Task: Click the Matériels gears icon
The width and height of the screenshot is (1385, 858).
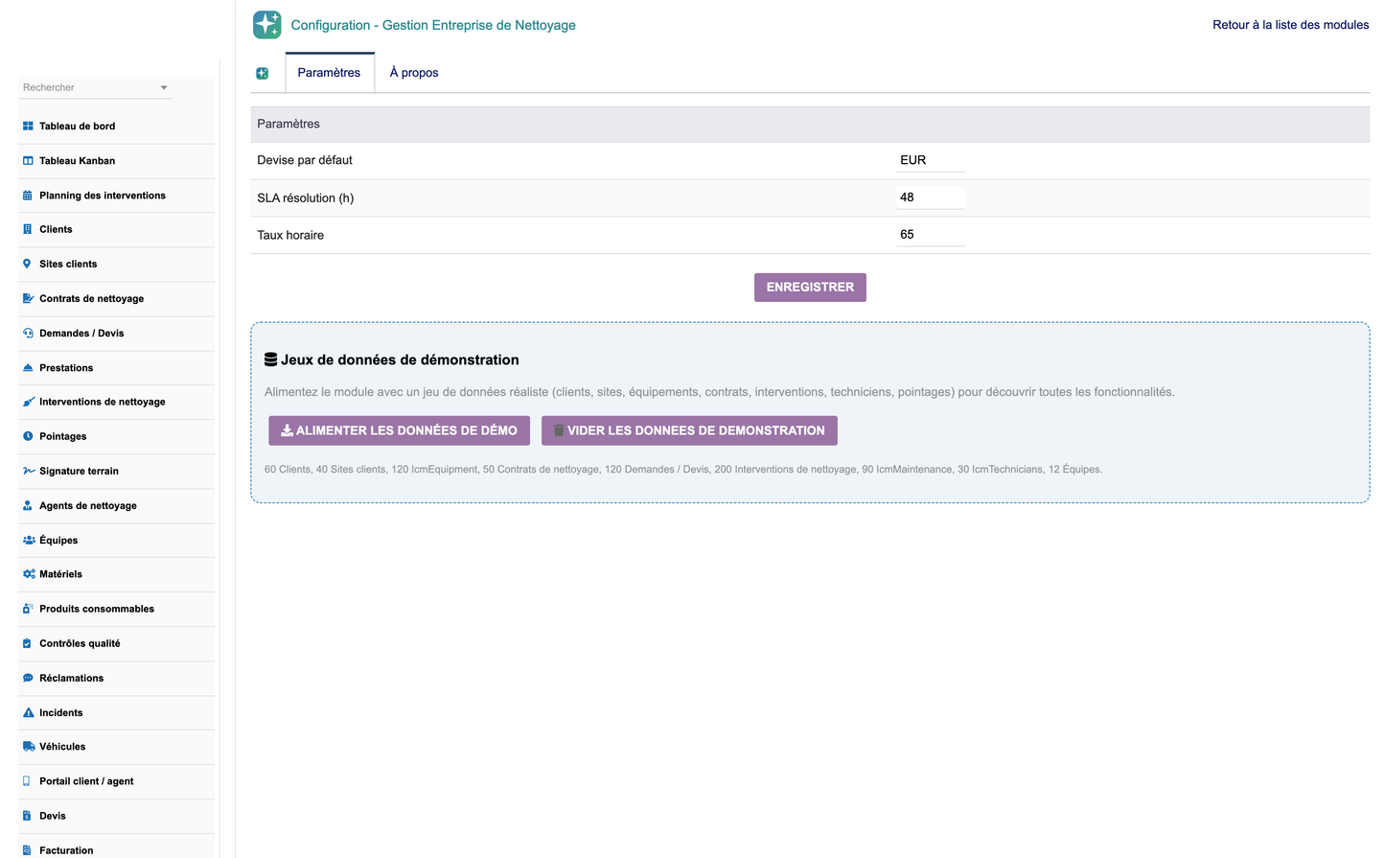Action: click(x=29, y=574)
